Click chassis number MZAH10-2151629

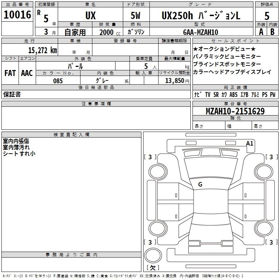coord(235,112)
